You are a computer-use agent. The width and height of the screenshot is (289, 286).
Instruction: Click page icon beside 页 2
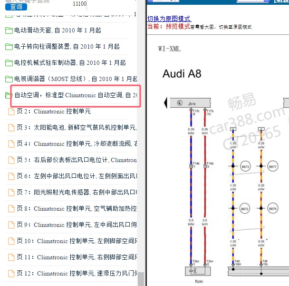coord(11,112)
